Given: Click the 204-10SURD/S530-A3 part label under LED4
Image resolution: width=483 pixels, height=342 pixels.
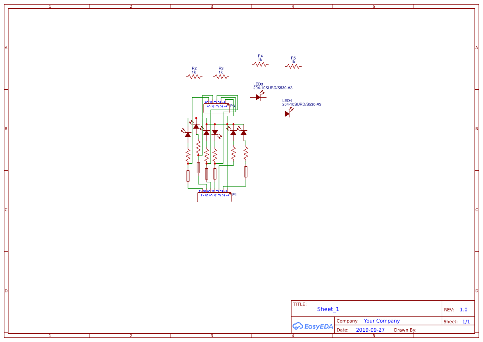Looking at the screenshot, I should click(301, 105).
